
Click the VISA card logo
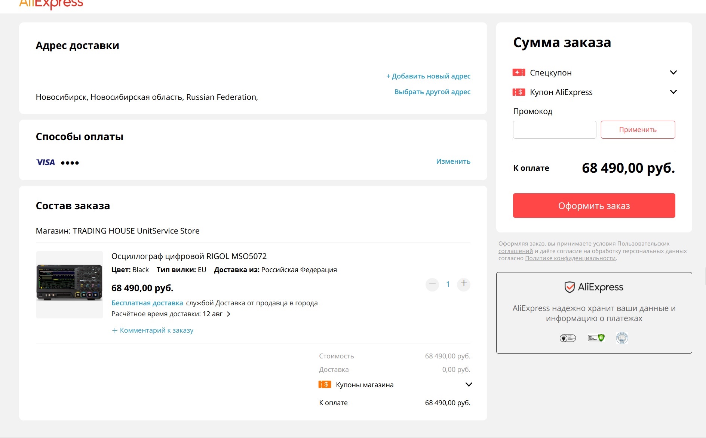click(46, 162)
